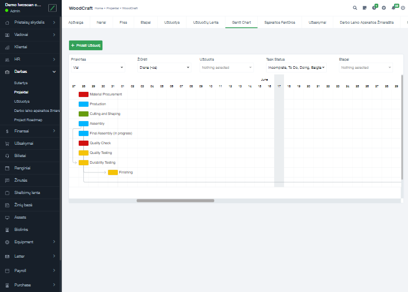Click the green pencil logo icon
This screenshot has width=408, height=292.
coord(52,8)
